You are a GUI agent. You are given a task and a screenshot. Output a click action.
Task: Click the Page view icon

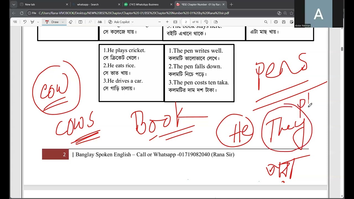click(x=216, y=22)
